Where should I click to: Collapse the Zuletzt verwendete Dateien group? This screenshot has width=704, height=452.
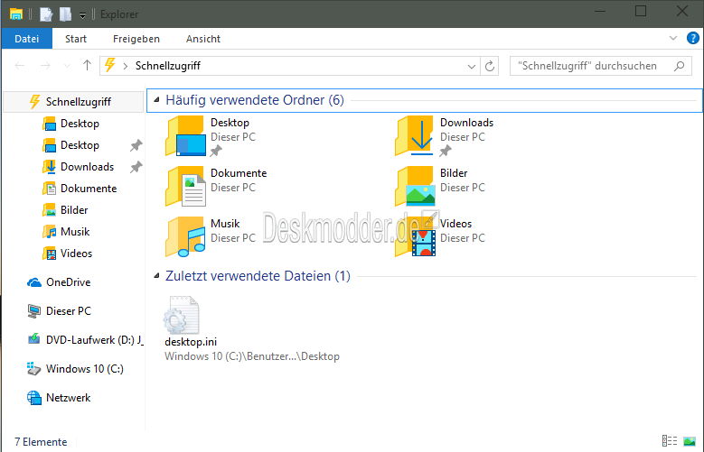coord(156,276)
